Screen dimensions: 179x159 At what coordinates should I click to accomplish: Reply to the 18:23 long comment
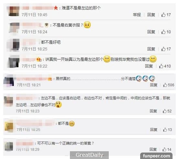pyautogui.click(x=153, y=111)
